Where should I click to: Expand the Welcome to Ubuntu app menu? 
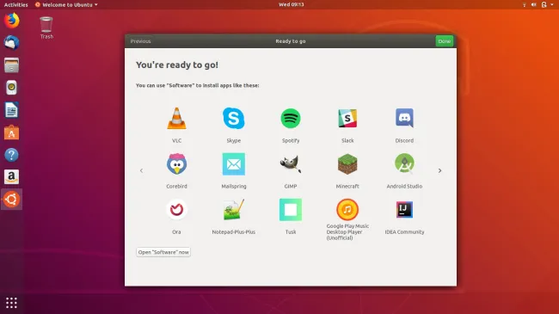66,4
